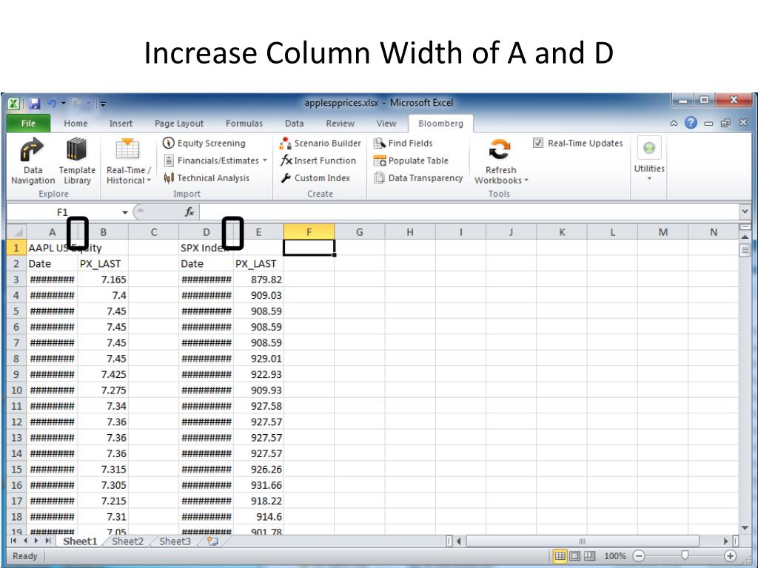
Task: Open the Template Library
Action: pos(77,161)
